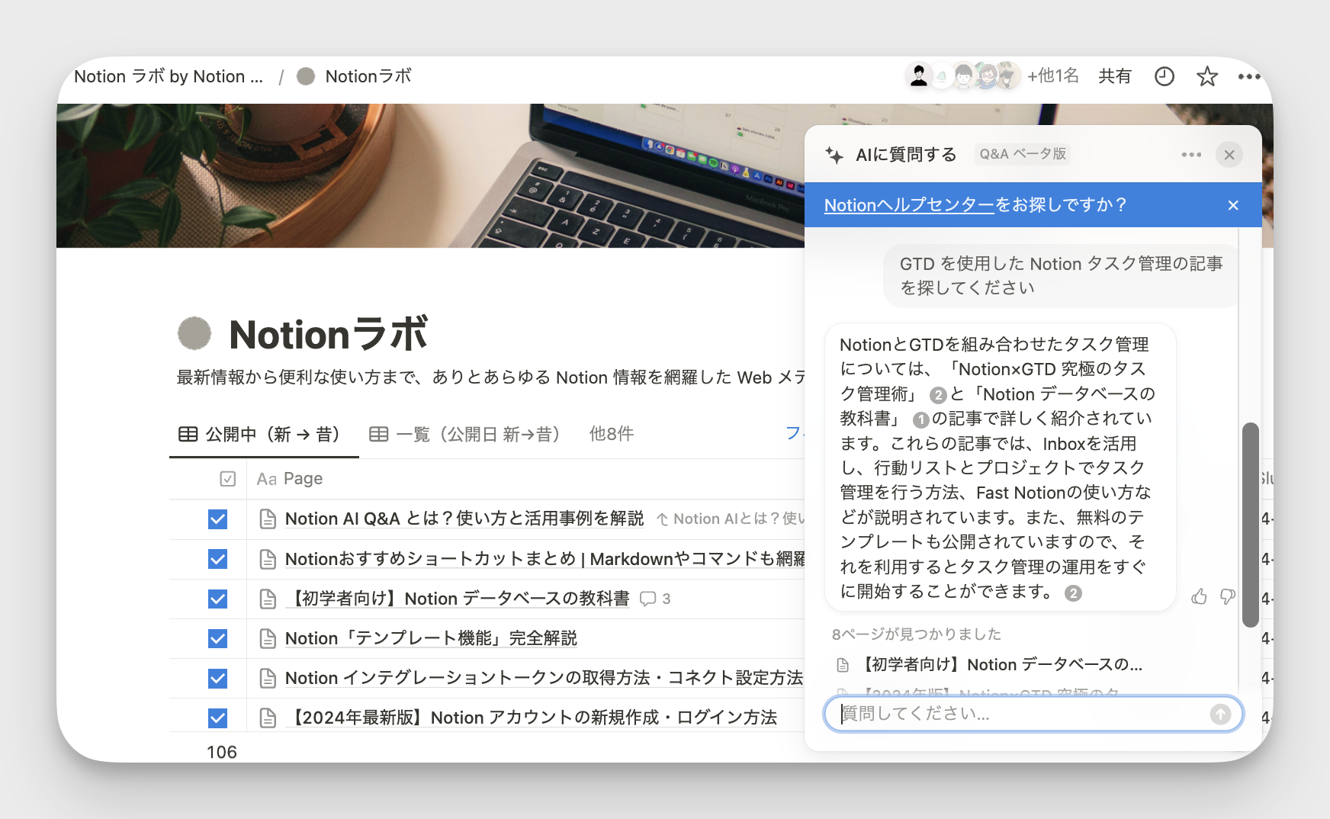Click Q&A ベータ版 badge

click(x=1023, y=154)
